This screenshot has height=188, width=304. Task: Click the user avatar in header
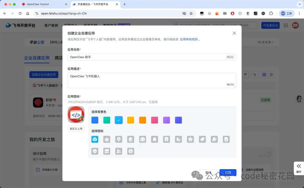296,25
